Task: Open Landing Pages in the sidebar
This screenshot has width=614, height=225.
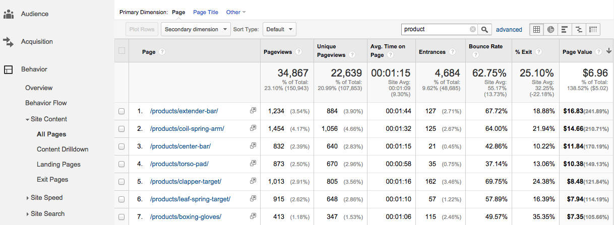Action: (58, 165)
